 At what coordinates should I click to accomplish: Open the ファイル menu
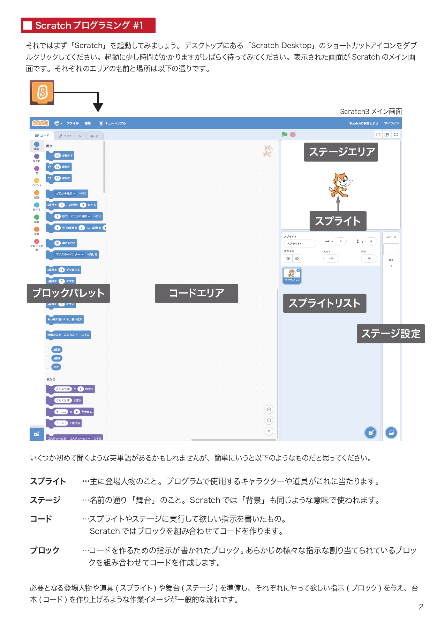[x=73, y=123]
